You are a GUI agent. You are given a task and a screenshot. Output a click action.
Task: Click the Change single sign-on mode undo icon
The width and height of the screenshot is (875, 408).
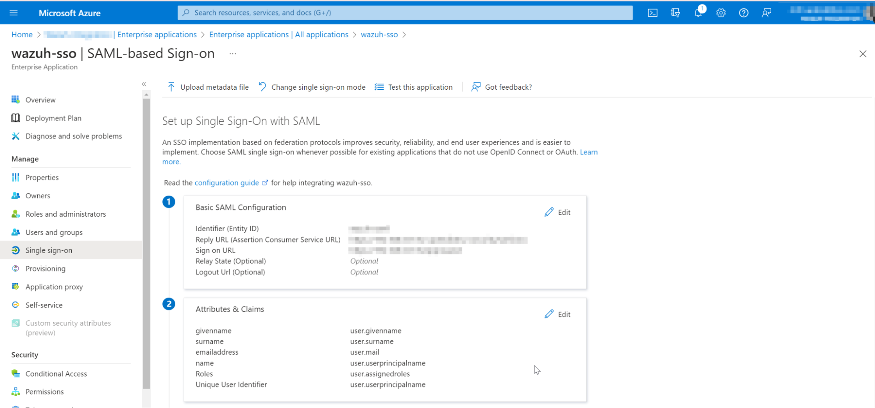coord(262,87)
